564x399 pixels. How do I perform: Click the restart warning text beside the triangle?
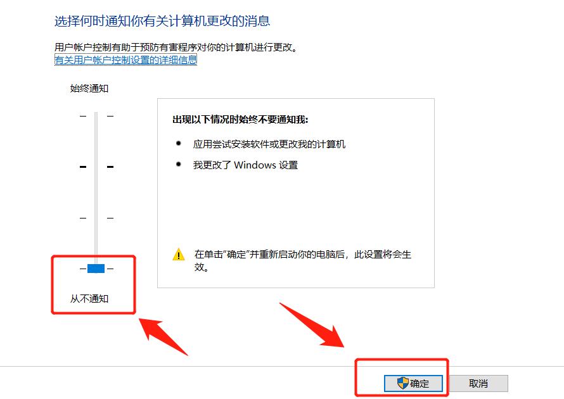click(302, 260)
